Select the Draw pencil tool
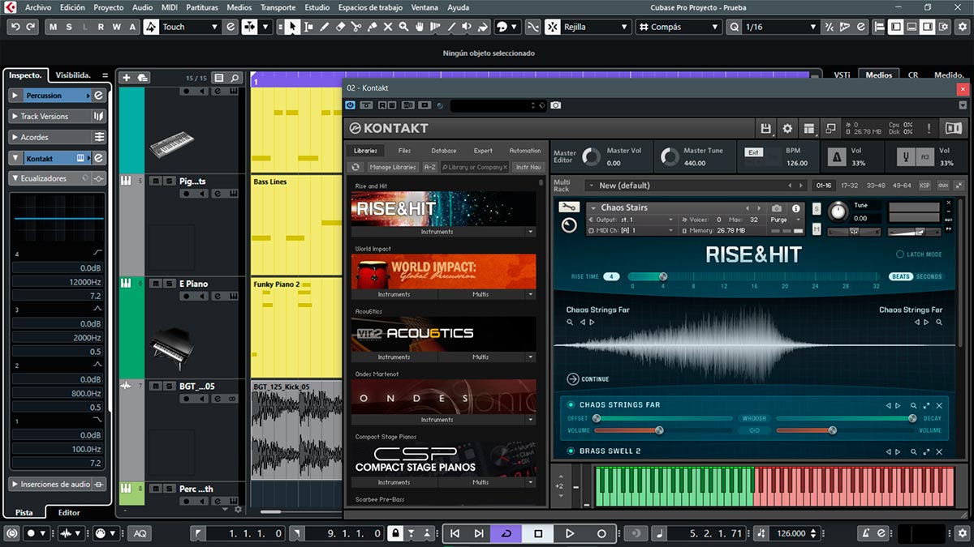 (x=324, y=27)
